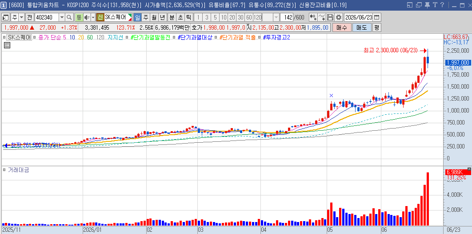Open the stock search magnifier
Image resolution: width=472 pixels, height=234 pixels.
click(69, 17)
